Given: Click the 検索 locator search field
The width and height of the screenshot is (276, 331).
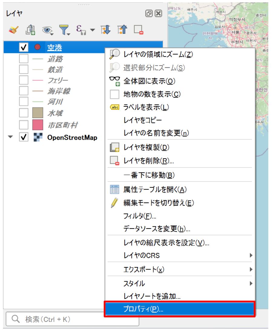Looking at the screenshot, I should tap(72, 319).
